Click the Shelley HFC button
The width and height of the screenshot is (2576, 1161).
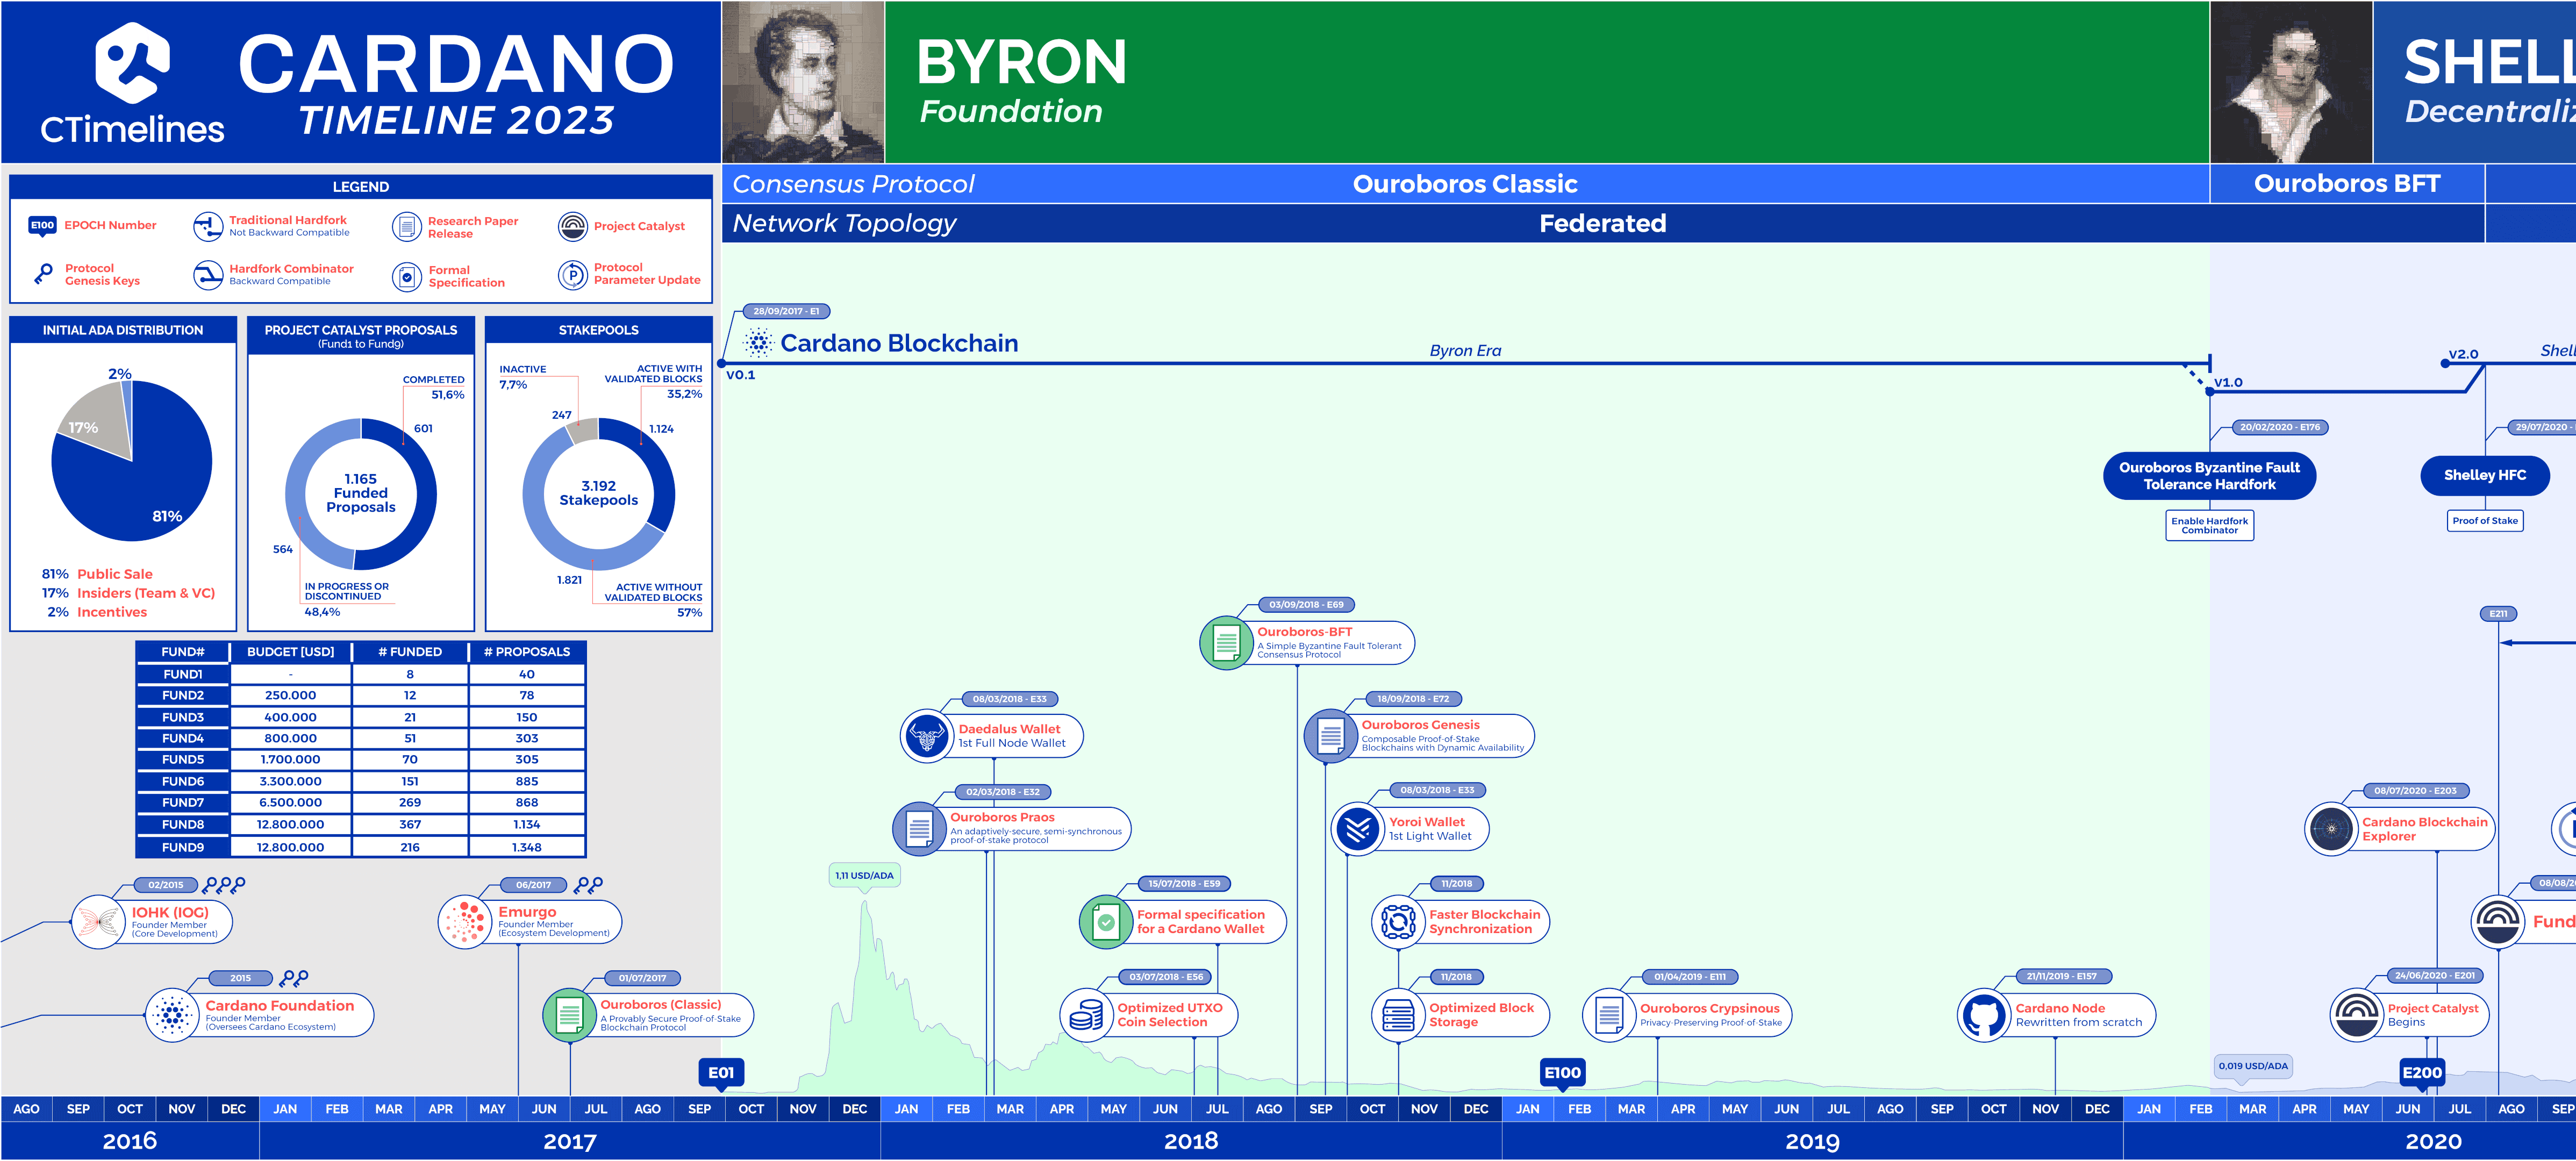click(2484, 476)
